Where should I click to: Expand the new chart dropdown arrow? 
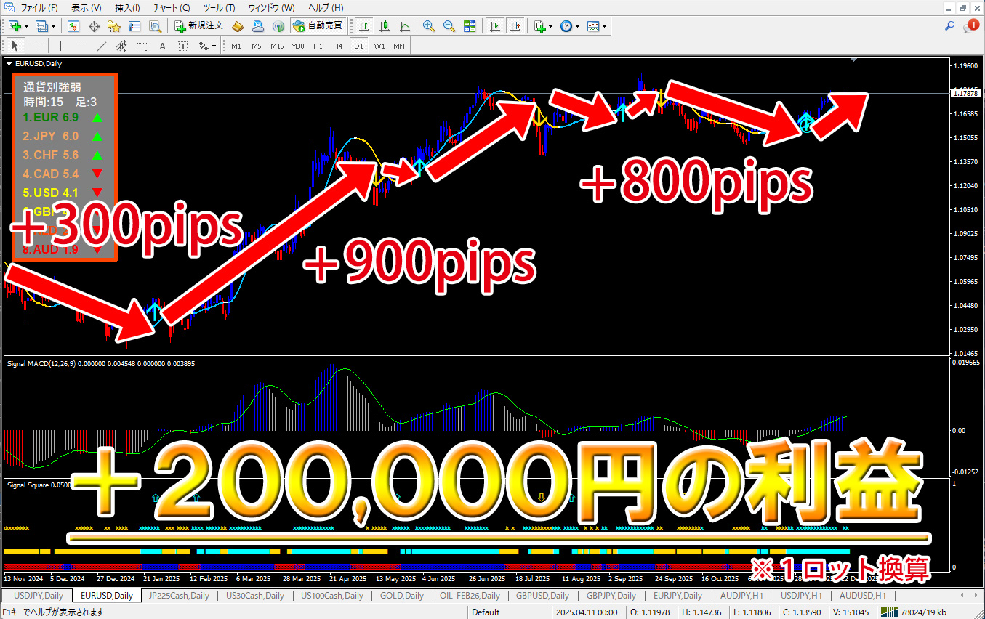27,26
